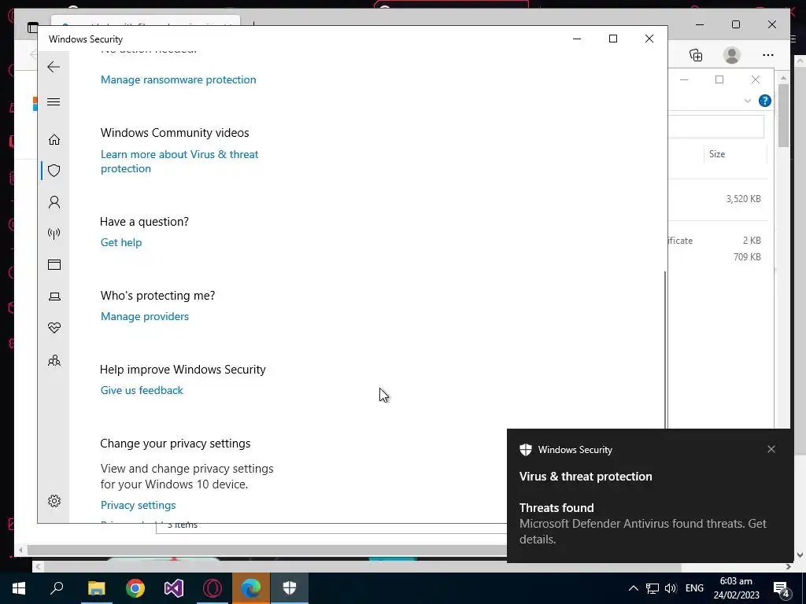Open File Explorer from the taskbar
The width and height of the screenshot is (806, 604).
[96, 588]
